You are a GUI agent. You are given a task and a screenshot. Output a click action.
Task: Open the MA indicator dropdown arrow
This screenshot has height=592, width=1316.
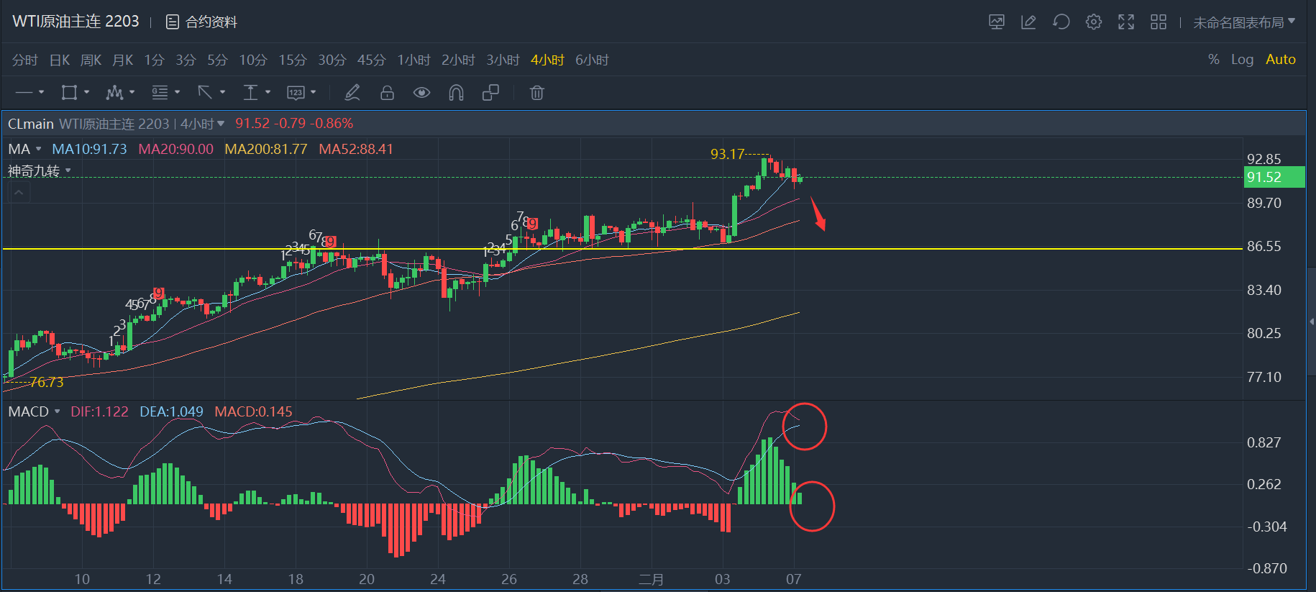point(39,149)
